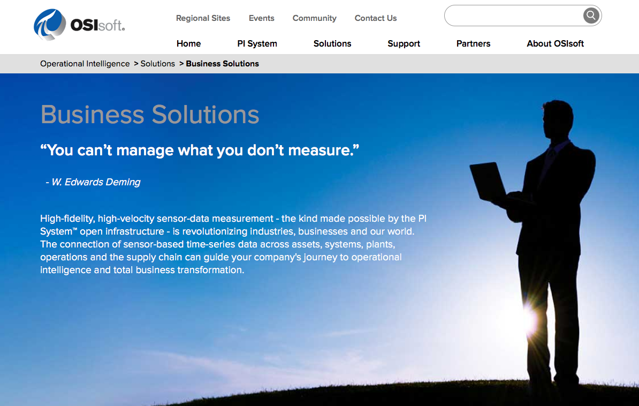Open the Solutions menu

pyautogui.click(x=332, y=44)
